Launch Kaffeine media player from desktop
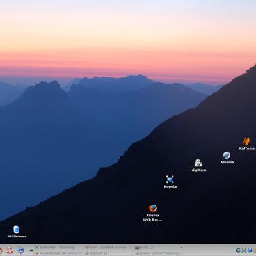256x256 pixels. (246, 144)
